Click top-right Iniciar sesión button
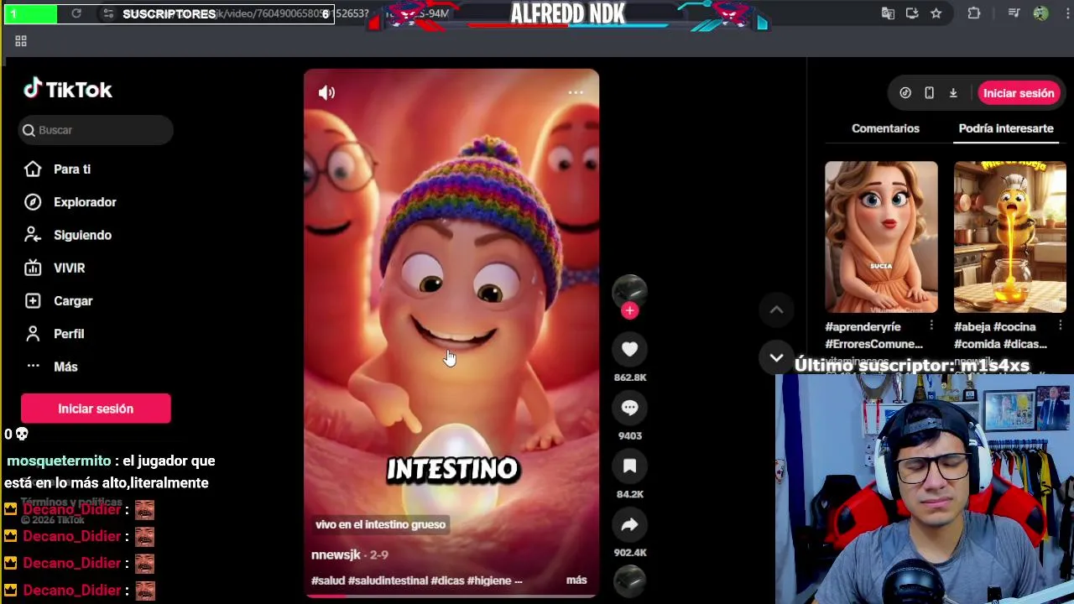The height and width of the screenshot is (604, 1074). (x=1019, y=93)
